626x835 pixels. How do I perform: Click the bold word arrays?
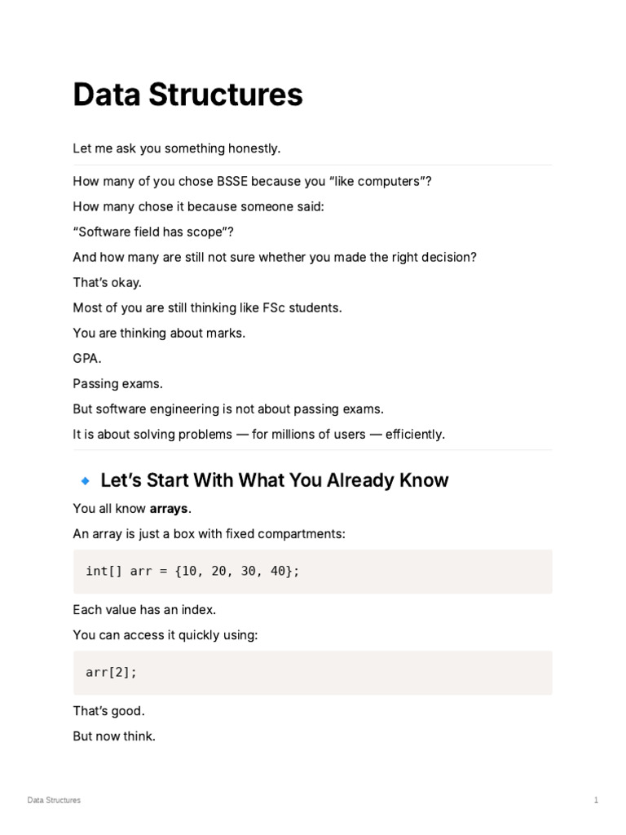pos(169,509)
